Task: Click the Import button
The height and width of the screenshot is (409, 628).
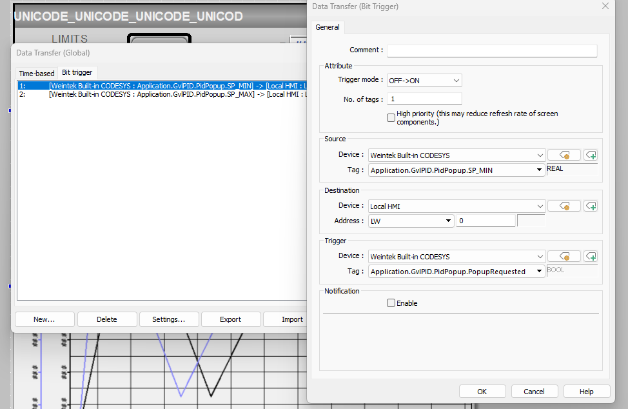Action: [x=286, y=320]
